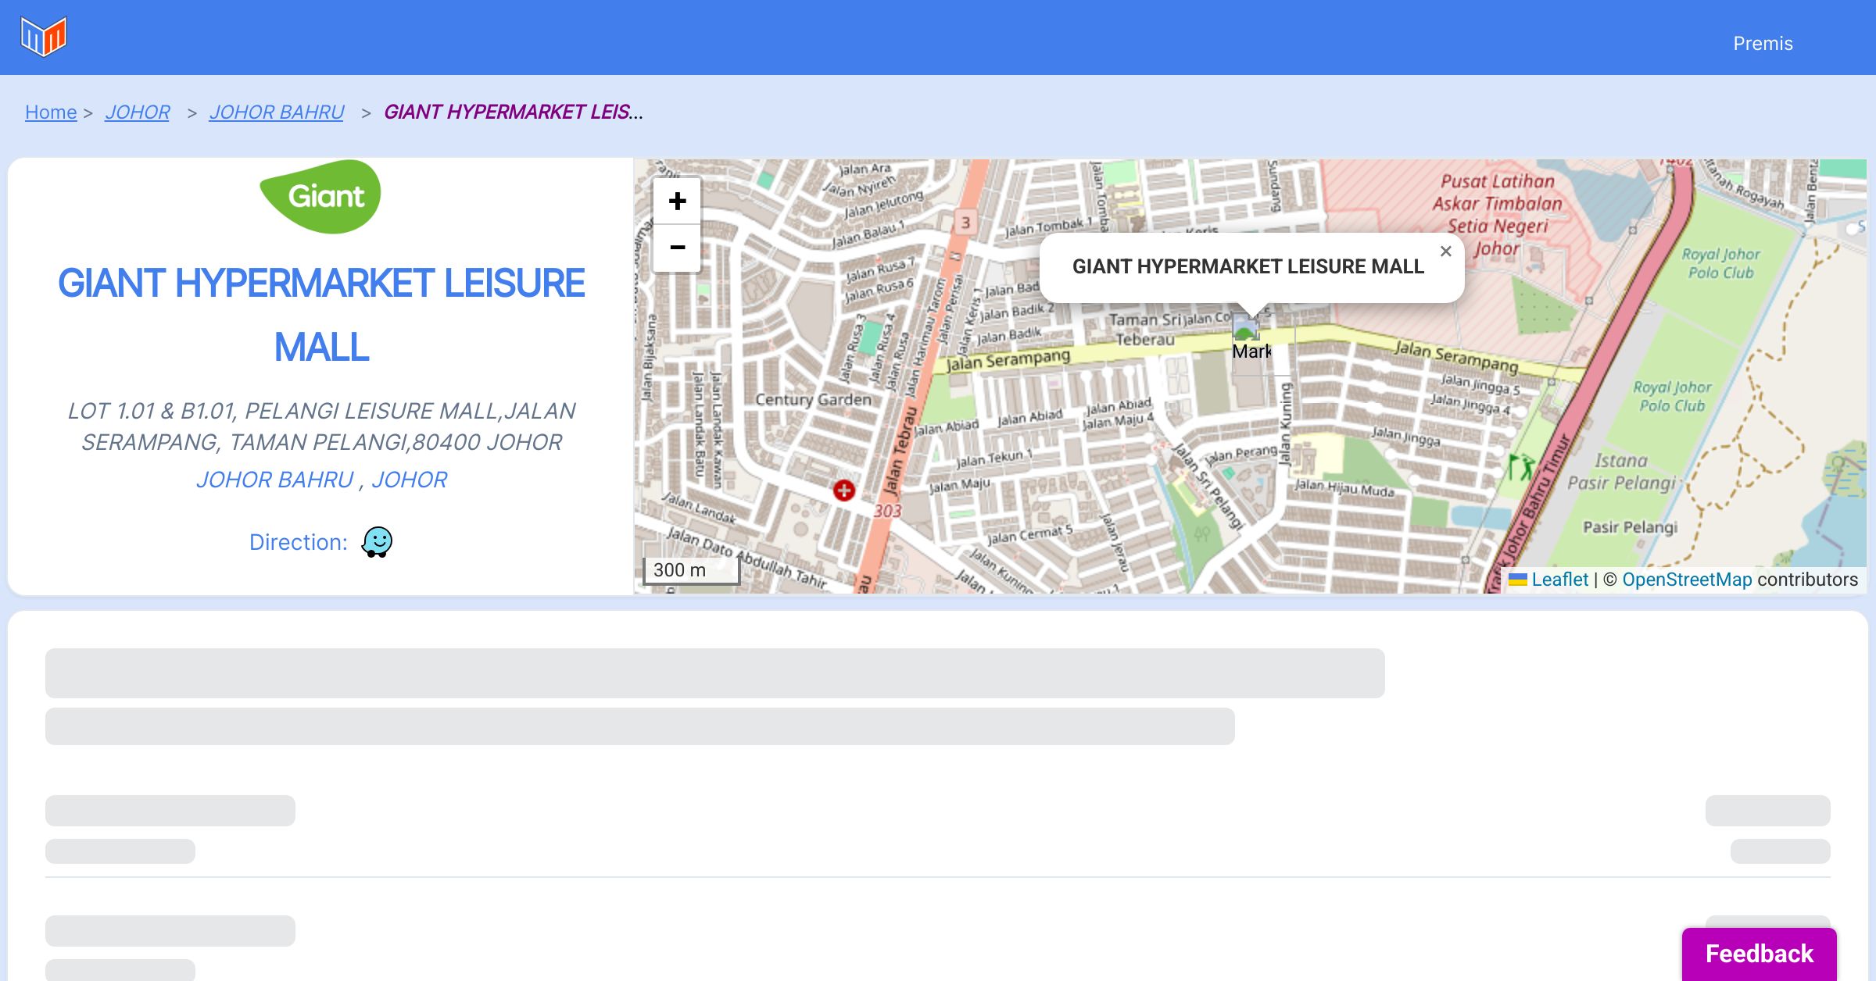Click the GIANT HYPERMARKET LEISURE MALL heading
Image resolution: width=1876 pixels, height=981 pixels.
point(321,315)
